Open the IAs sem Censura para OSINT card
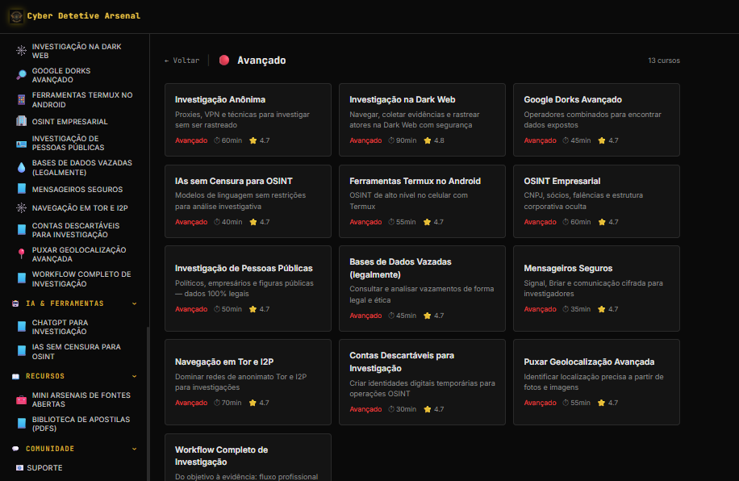This screenshot has width=739, height=481. click(248, 202)
